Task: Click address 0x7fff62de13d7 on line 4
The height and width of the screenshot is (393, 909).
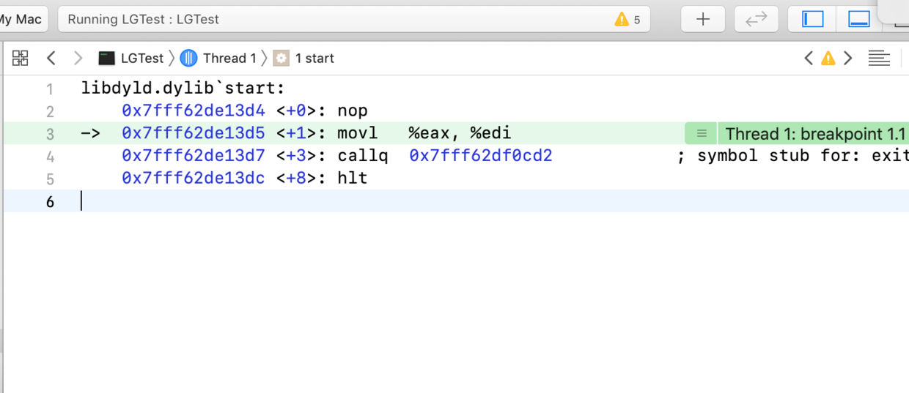Action: (x=194, y=156)
